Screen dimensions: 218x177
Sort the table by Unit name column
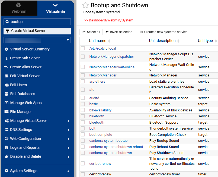click(98, 41)
